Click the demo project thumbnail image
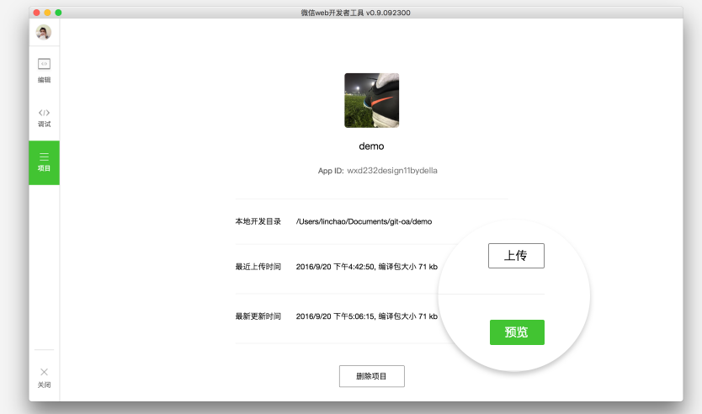Image resolution: width=702 pixels, height=414 pixels. click(x=371, y=100)
